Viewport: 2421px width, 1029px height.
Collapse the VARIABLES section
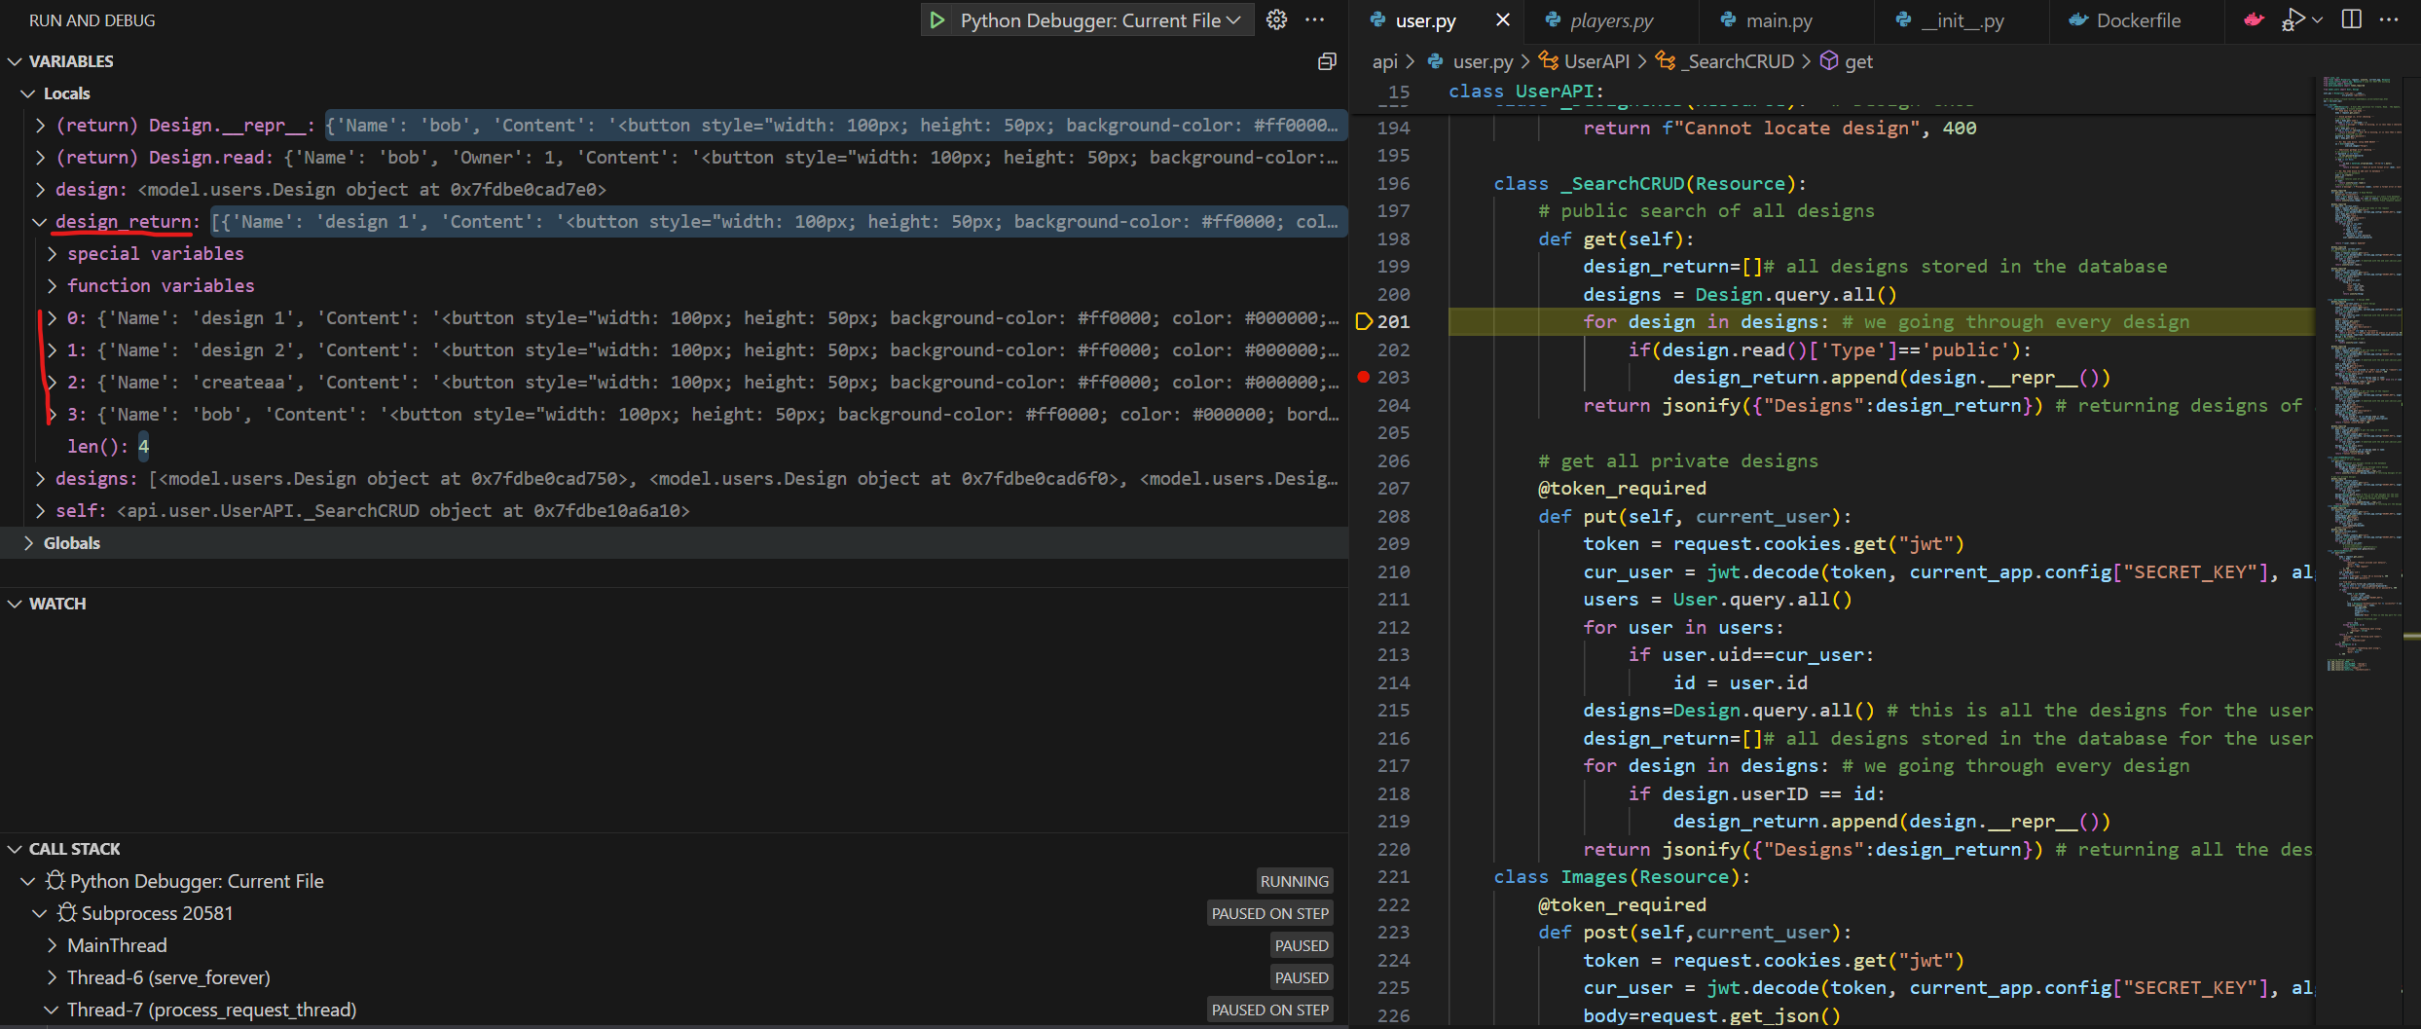(x=16, y=61)
